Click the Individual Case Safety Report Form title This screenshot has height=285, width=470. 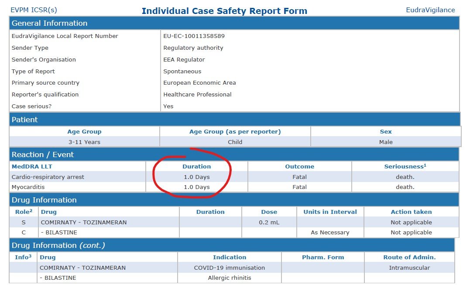[x=224, y=11]
